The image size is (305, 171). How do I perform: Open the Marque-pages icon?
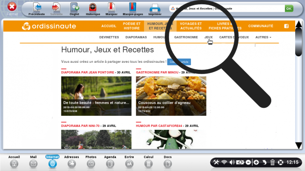pos(133,7)
